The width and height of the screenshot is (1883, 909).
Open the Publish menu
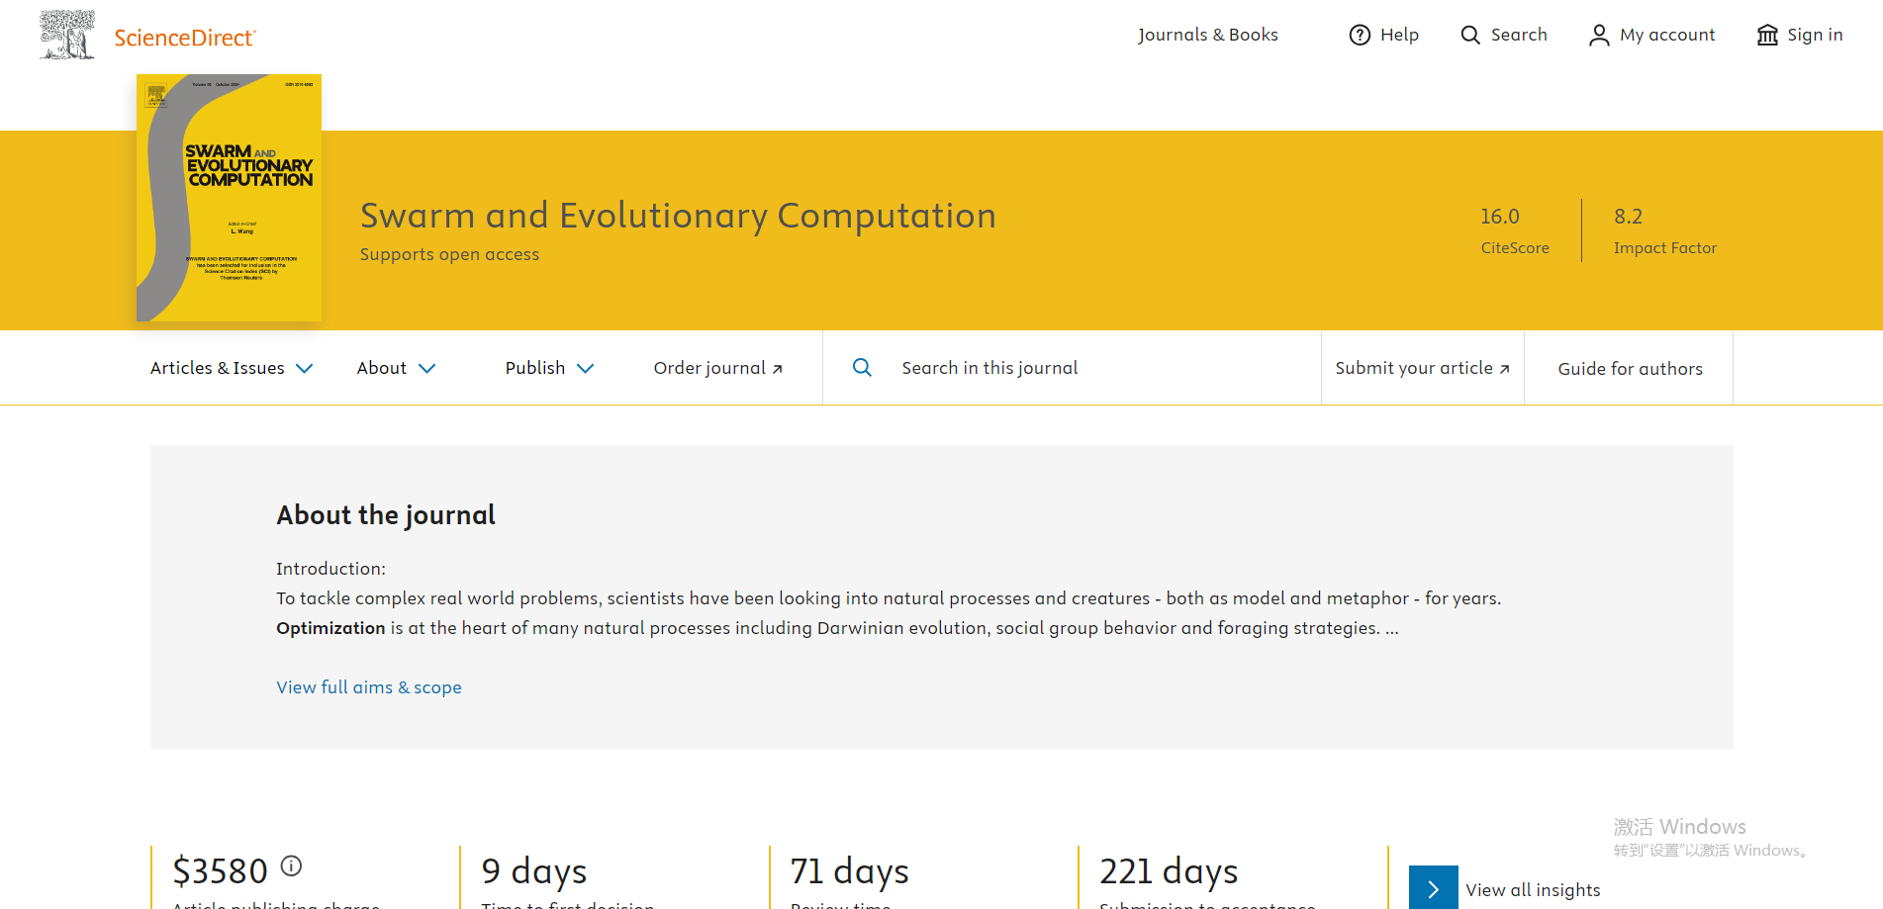[x=535, y=368]
